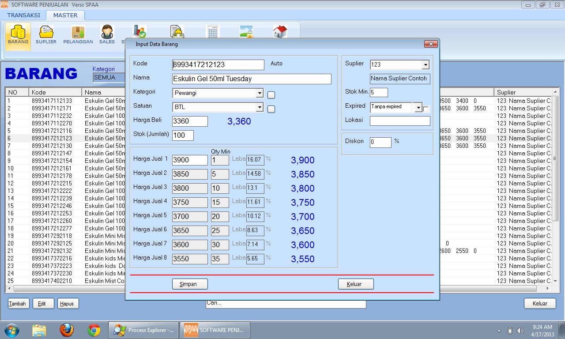Screen dimensions: 565x339
Task: Click the Nama Suplier Contoh box
Action: 400,79
